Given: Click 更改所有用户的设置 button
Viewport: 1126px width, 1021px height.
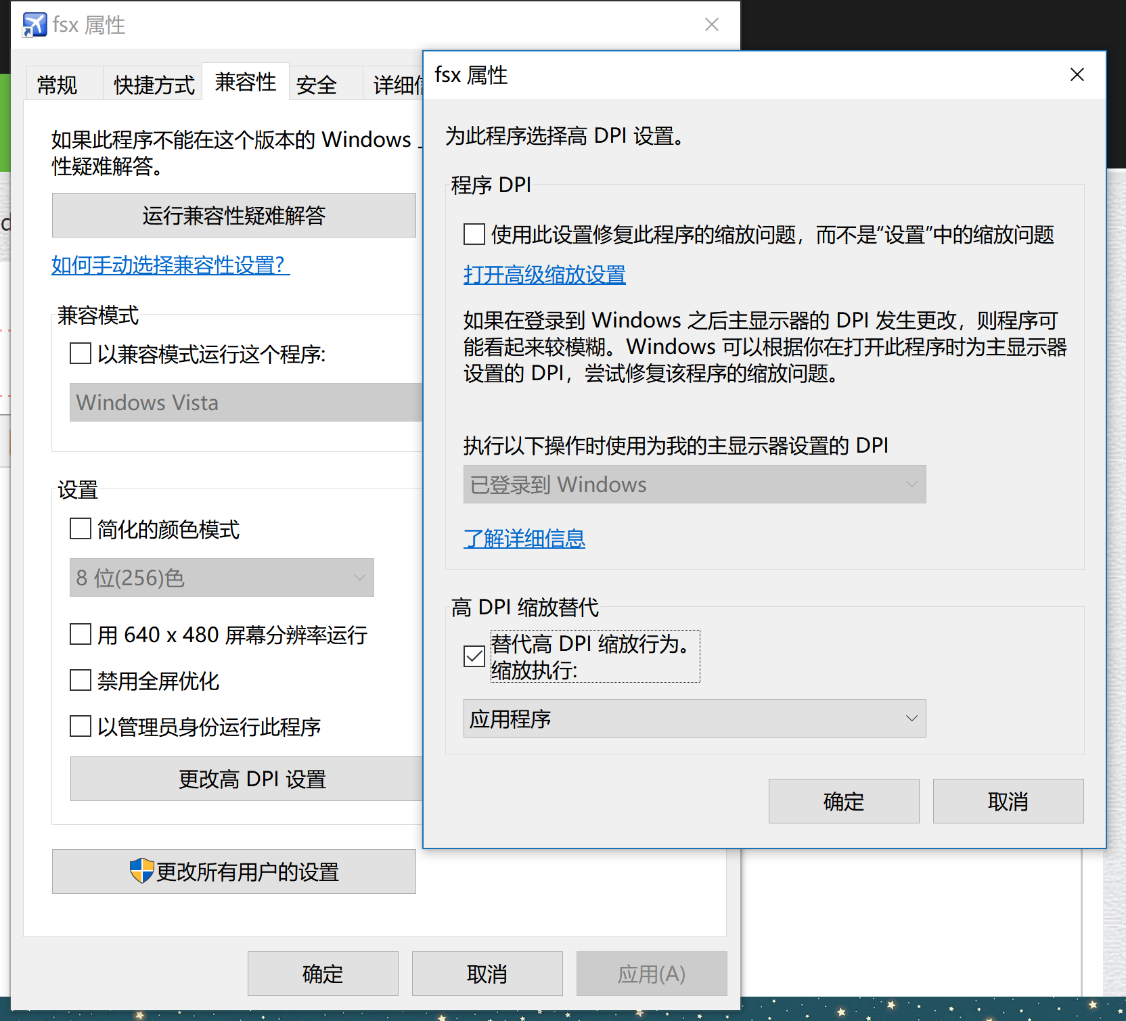Looking at the screenshot, I should (234, 871).
